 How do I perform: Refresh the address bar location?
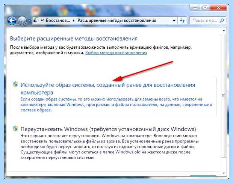(x=182, y=21)
